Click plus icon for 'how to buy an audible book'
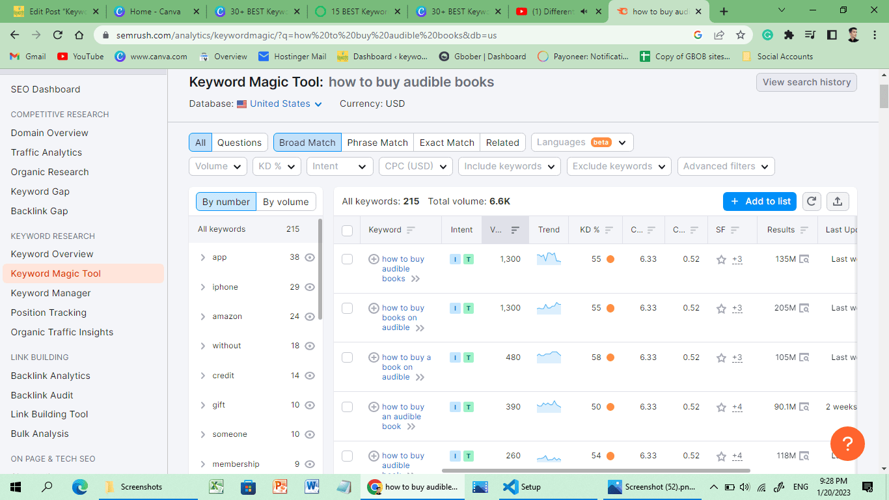Screen dimensions: 889x500 (374, 407)
